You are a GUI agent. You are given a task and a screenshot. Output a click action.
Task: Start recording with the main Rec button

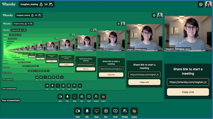(x=106, y=111)
